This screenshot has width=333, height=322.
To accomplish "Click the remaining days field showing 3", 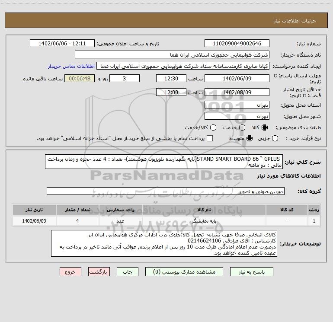I will [x=125, y=78].
